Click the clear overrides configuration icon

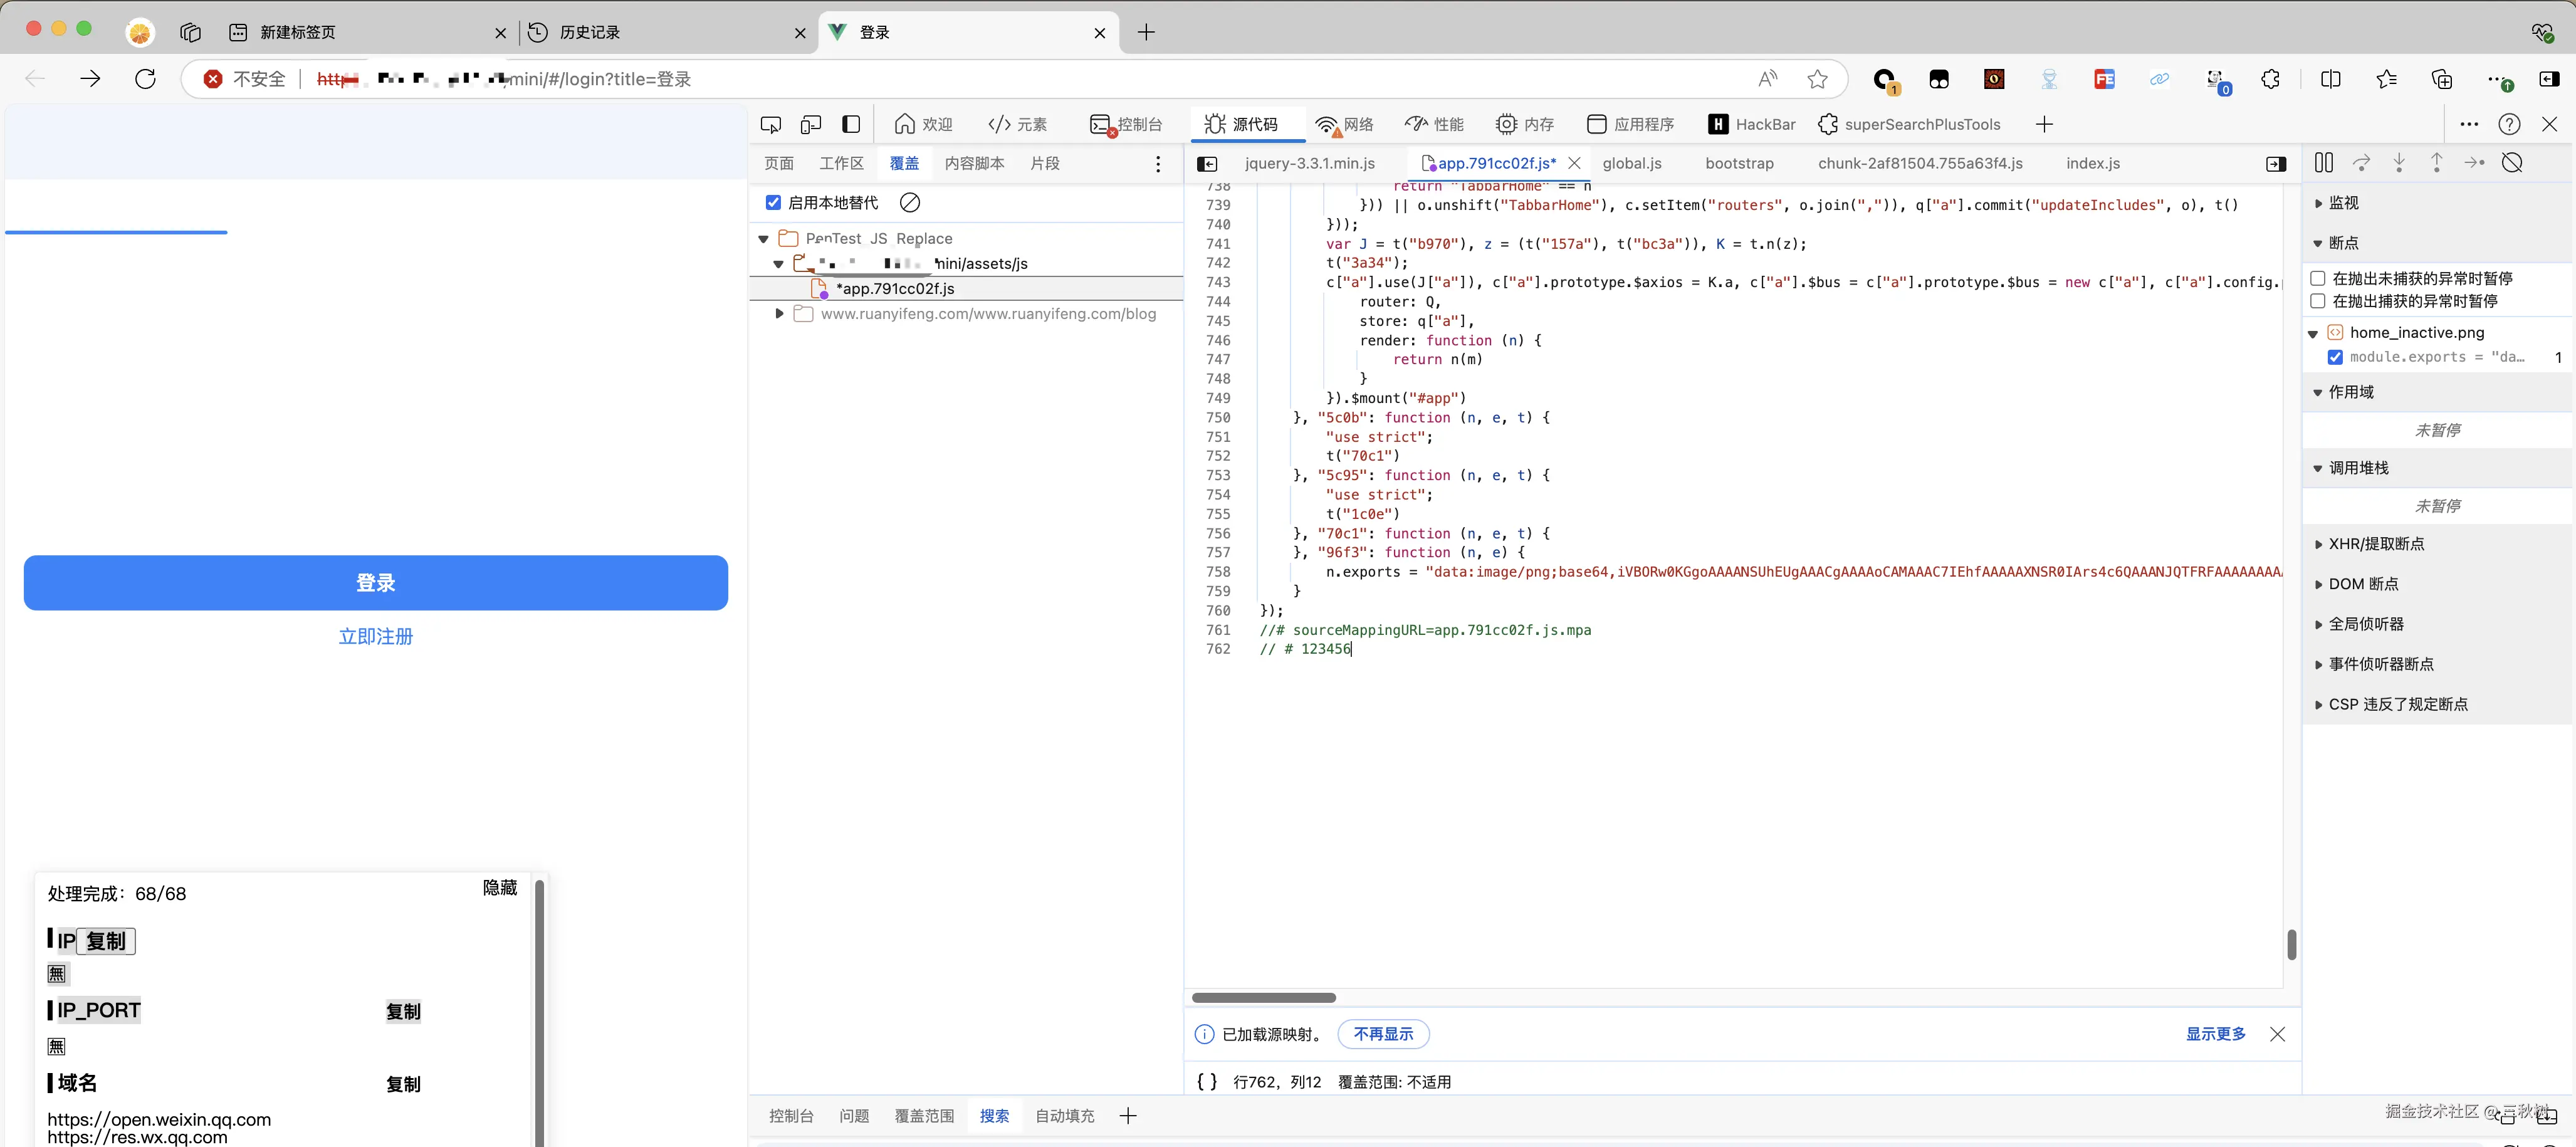909,203
